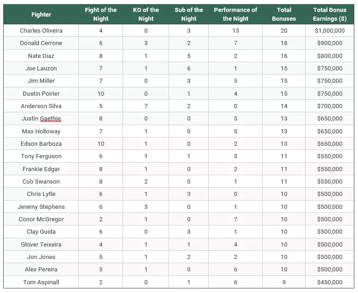Click Dustin Poirier's Fight of the Night value
Screen dimensions: 358x293
point(101,94)
